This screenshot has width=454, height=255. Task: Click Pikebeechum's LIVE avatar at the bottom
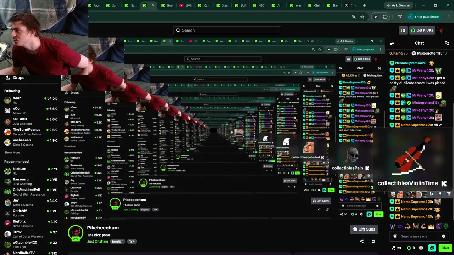coord(76,233)
